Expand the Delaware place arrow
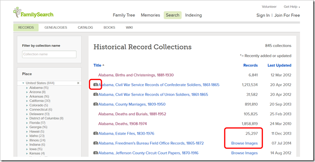 point(27,114)
